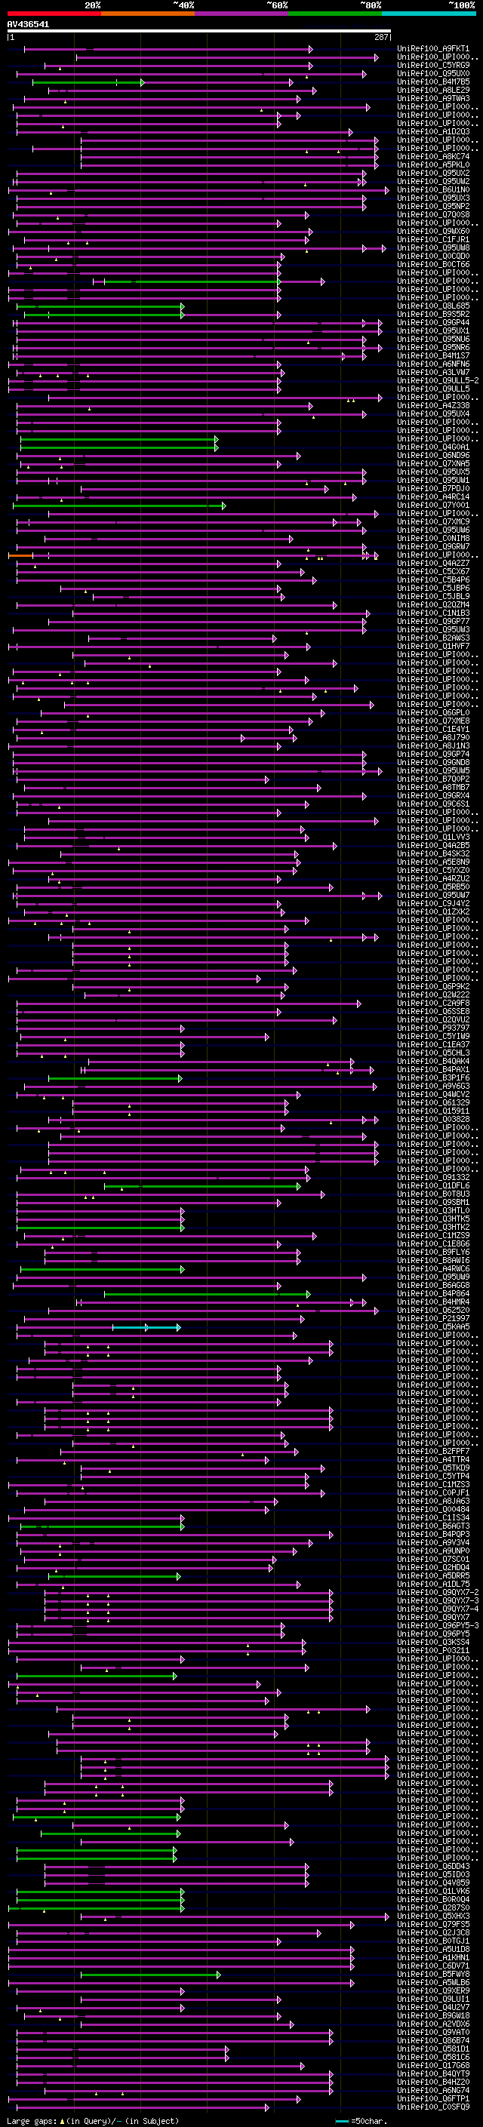
Task: Select label UniRef100_Q4A2Z7
Action: pyautogui.click(x=433, y=563)
